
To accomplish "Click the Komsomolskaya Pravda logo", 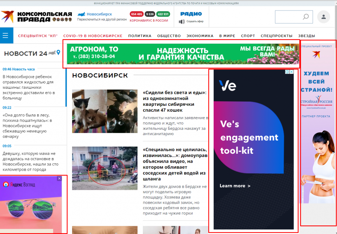I will (36, 17).
